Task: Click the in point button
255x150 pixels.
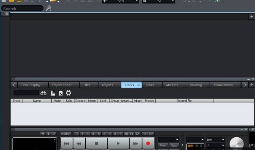Action: coord(144,134)
